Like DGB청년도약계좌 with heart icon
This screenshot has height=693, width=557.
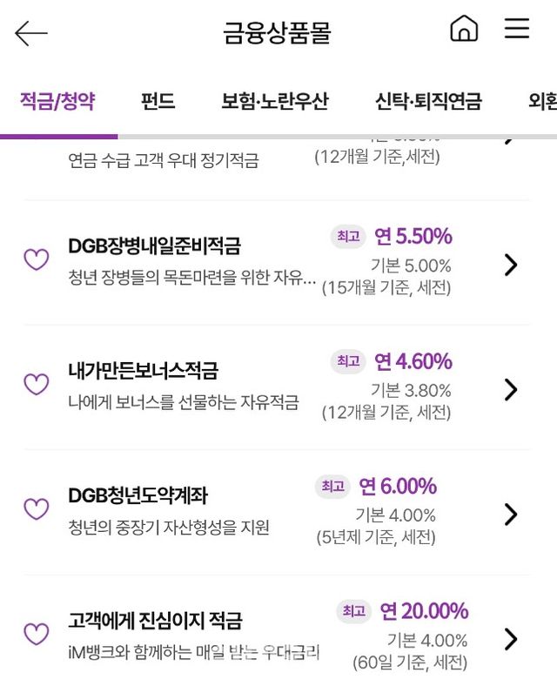[x=36, y=509]
